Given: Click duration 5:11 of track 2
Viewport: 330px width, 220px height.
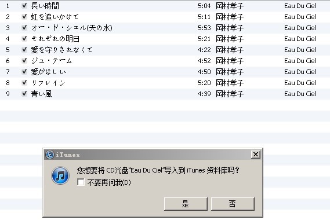Looking at the screenshot, I should coord(204,17).
